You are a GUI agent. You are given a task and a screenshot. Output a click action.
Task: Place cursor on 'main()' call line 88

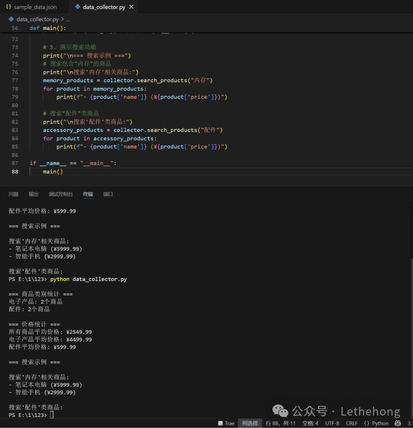click(53, 171)
